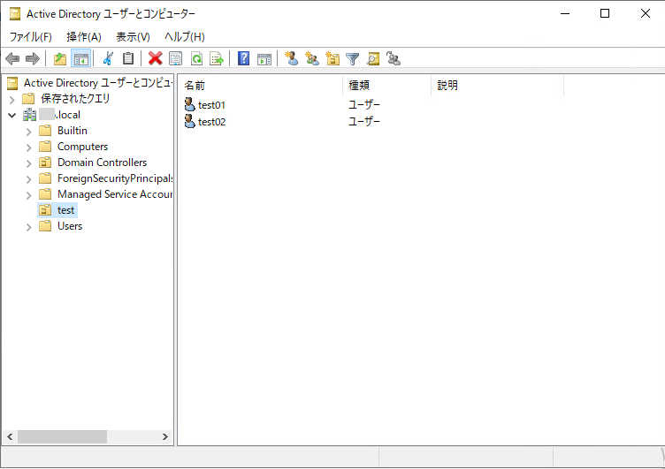665x469 pixels.
Task: Select Computers in the tree
Action: pyautogui.click(x=83, y=147)
